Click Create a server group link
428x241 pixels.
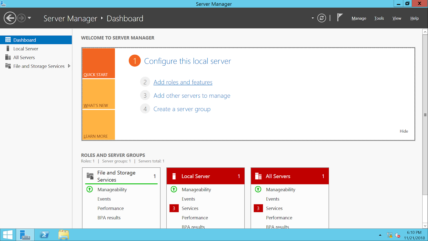[x=182, y=109]
